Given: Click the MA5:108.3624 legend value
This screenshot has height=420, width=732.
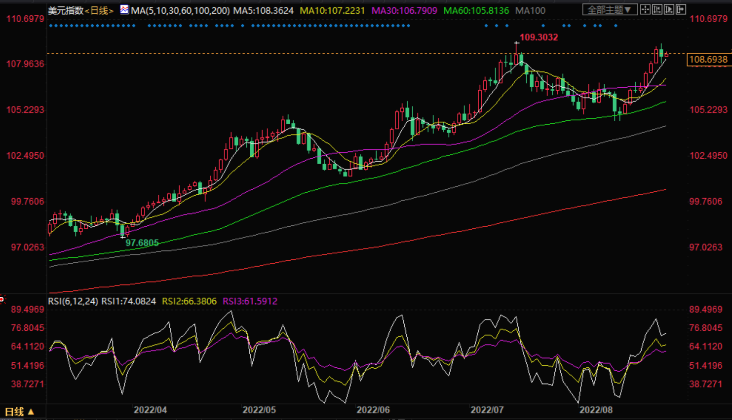Looking at the screenshot, I should [263, 10].
